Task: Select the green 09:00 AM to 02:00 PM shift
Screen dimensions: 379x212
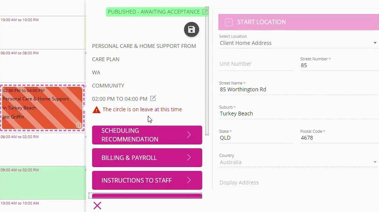Action: pos(43,183)
